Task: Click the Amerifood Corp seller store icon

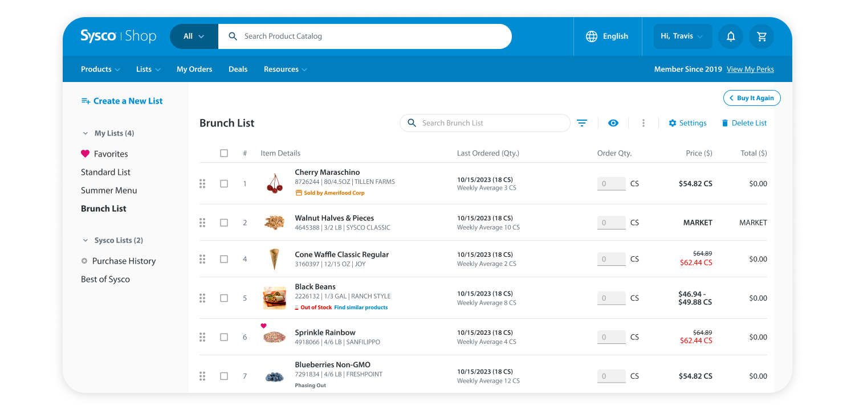Action: pos(298,193)
